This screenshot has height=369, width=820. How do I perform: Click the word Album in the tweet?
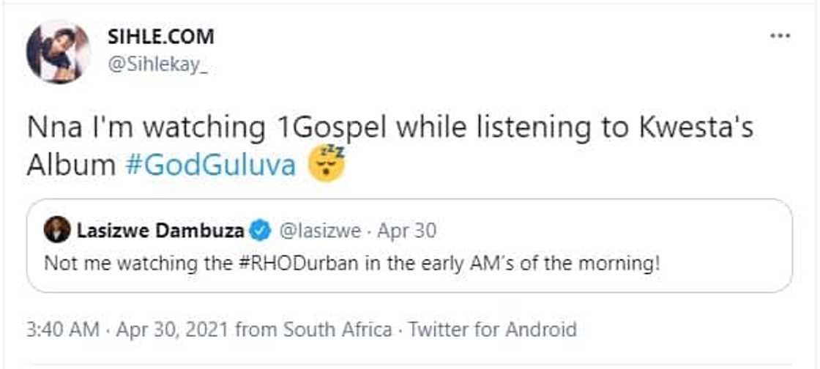pyautogui.click(x=71, y=165)
